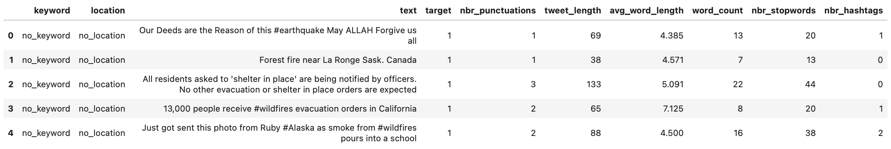Select the target column header
The width and height of the screenshot is (891, 149).
(438, 11)
